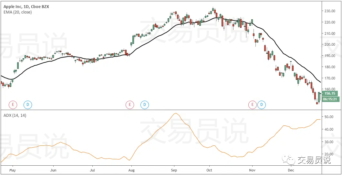Click the countdown timer 06:15:21
The height and width of the screenshot is (175, 342).
point(331,99)
